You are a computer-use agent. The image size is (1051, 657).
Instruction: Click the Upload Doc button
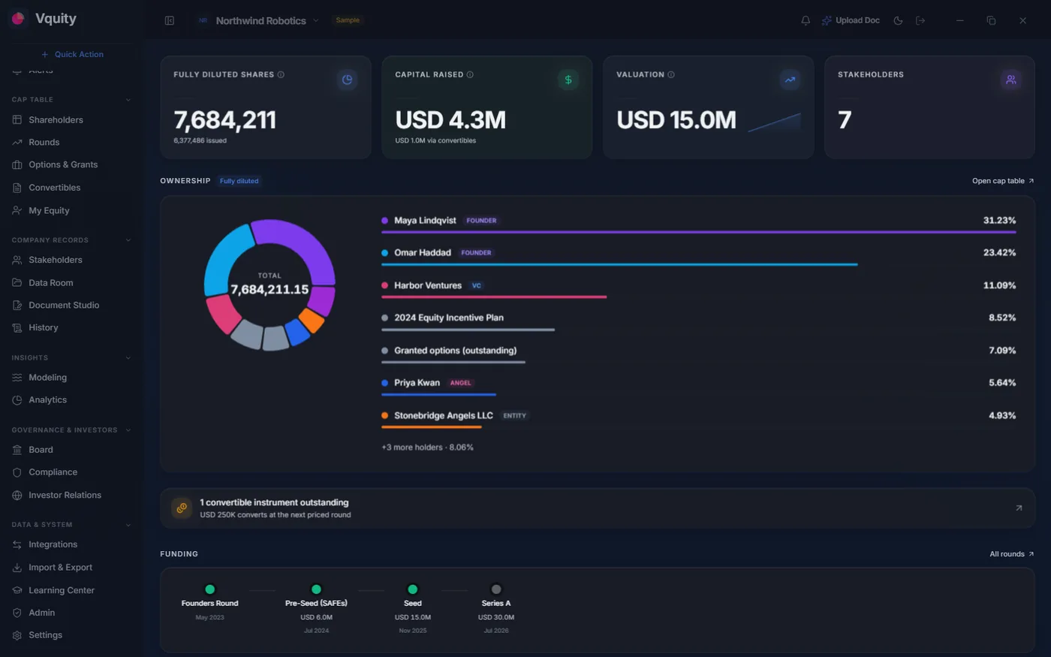[x=851, y=20]
